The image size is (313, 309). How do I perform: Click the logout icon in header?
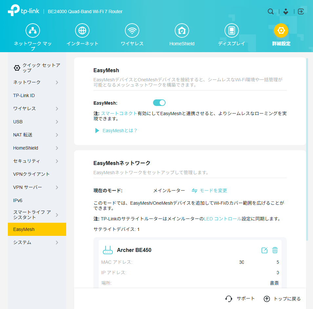coord(301,11)
